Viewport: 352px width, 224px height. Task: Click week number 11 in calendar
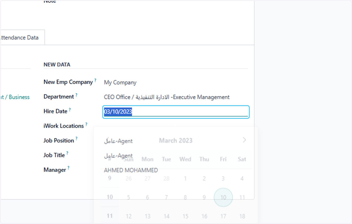click(110, 216)
